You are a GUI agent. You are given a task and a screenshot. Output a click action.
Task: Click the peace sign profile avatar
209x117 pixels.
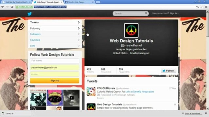[131, 31]
